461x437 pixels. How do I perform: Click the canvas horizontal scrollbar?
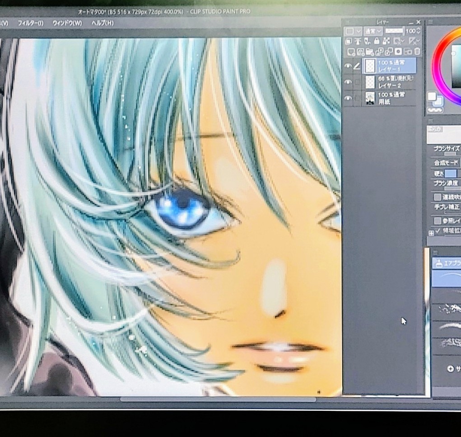click(x=218, y=399)
